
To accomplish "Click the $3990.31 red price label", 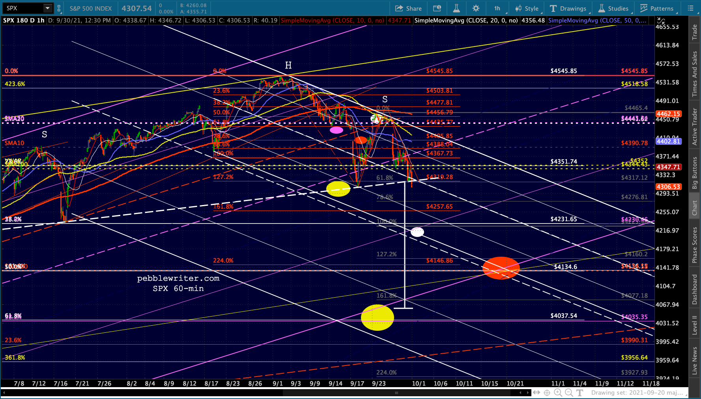I will pyautogui.click(x=634, y=340).
